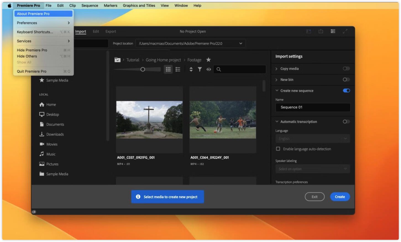The width and height of the screenshot is (401, 242).
Task: Disable the Create new sequence toggle
Action: (346, 91)
